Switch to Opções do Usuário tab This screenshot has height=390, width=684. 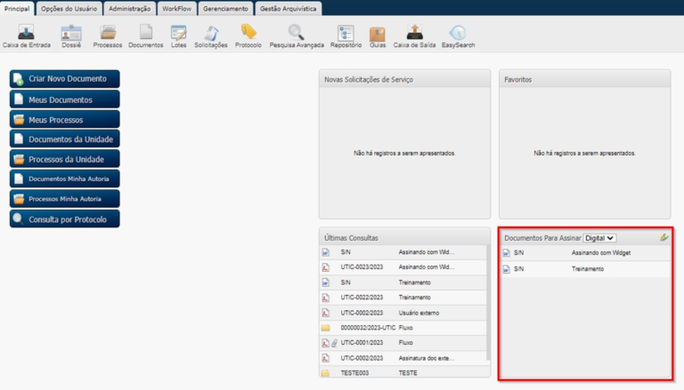(69, 9)
